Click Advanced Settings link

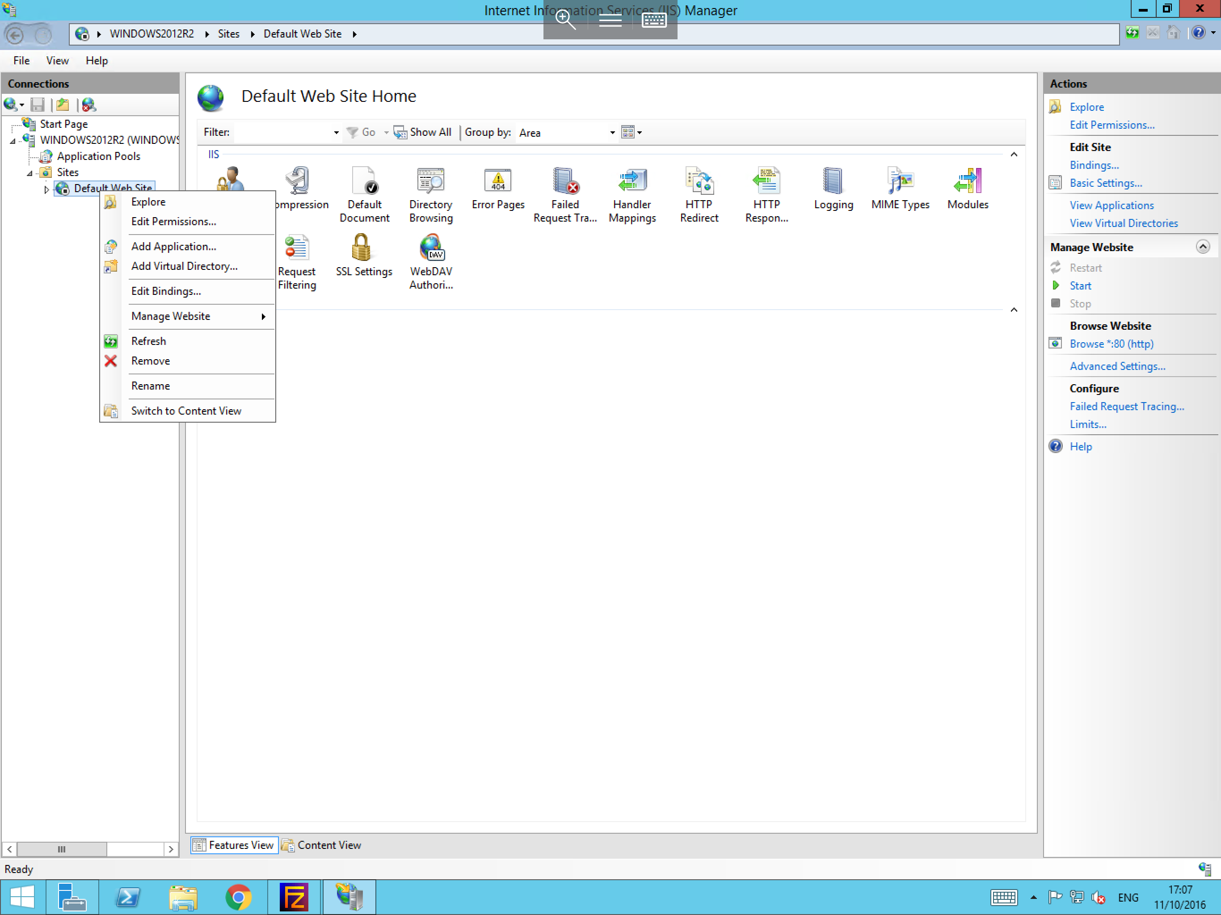1117,366
